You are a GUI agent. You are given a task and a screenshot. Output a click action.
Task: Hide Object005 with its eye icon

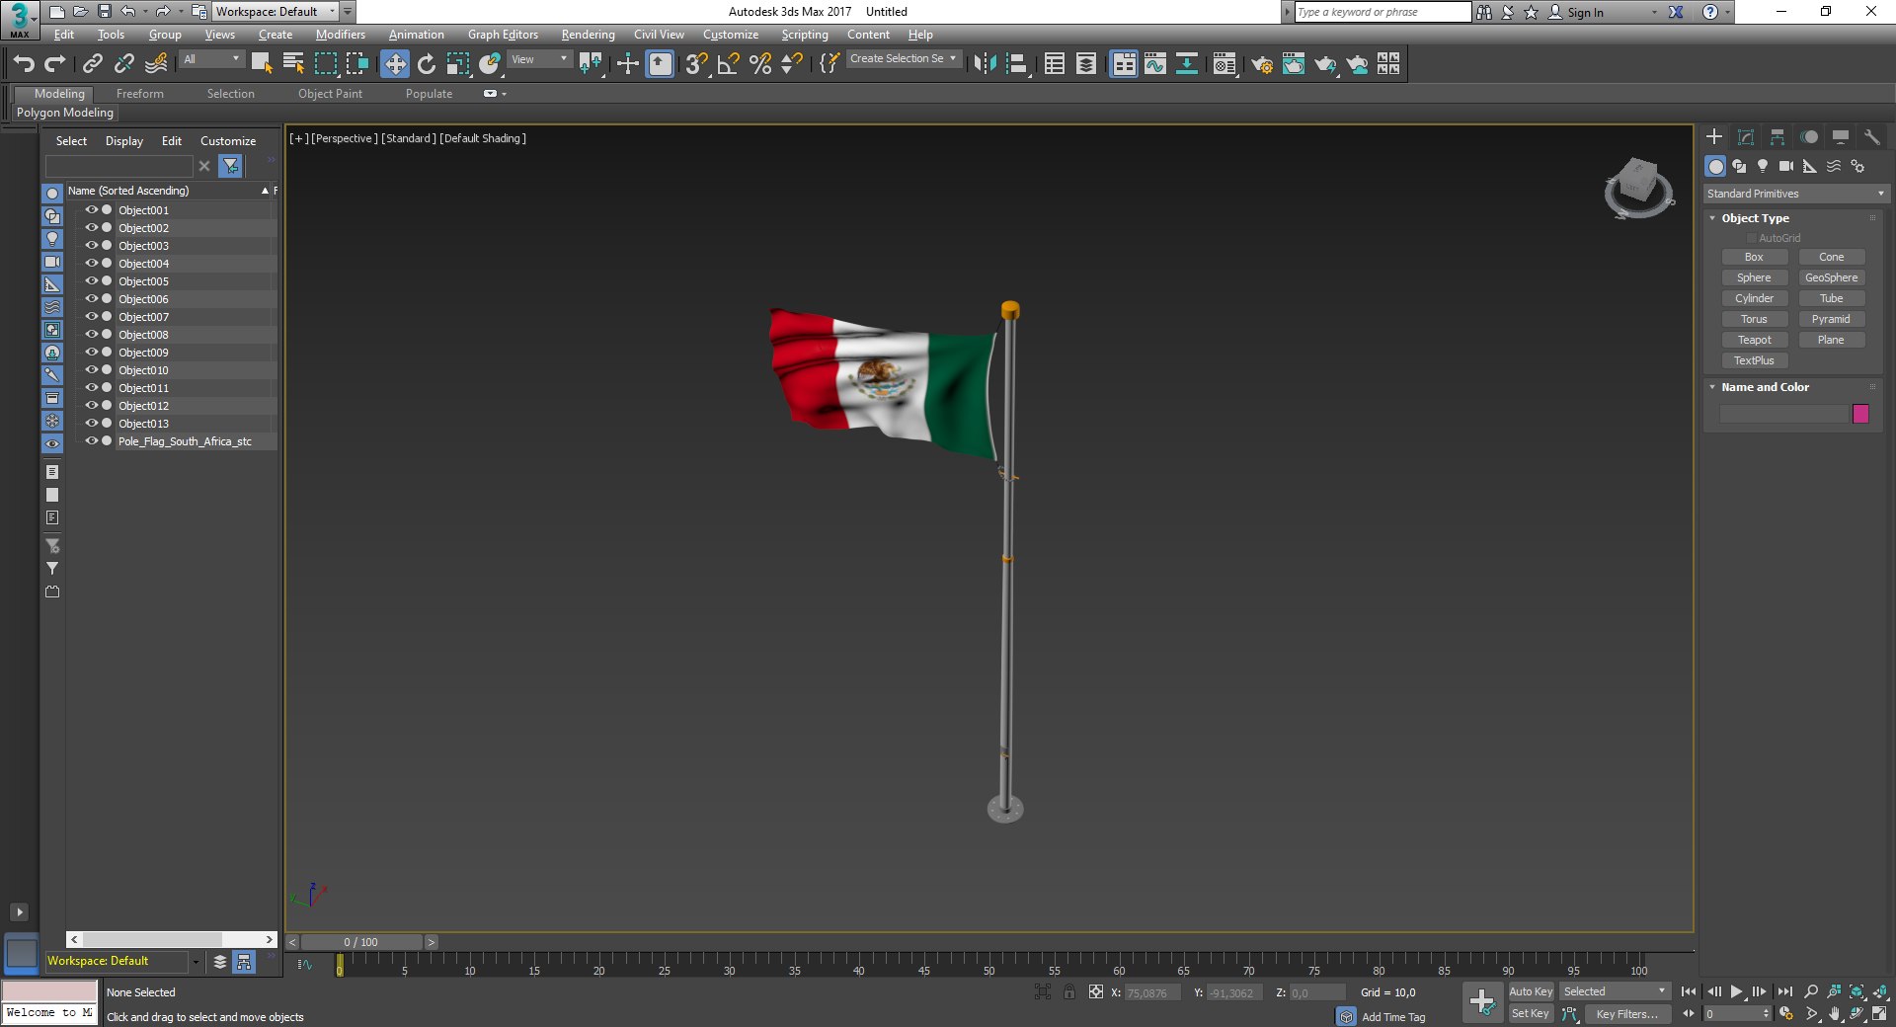point(91,281)
